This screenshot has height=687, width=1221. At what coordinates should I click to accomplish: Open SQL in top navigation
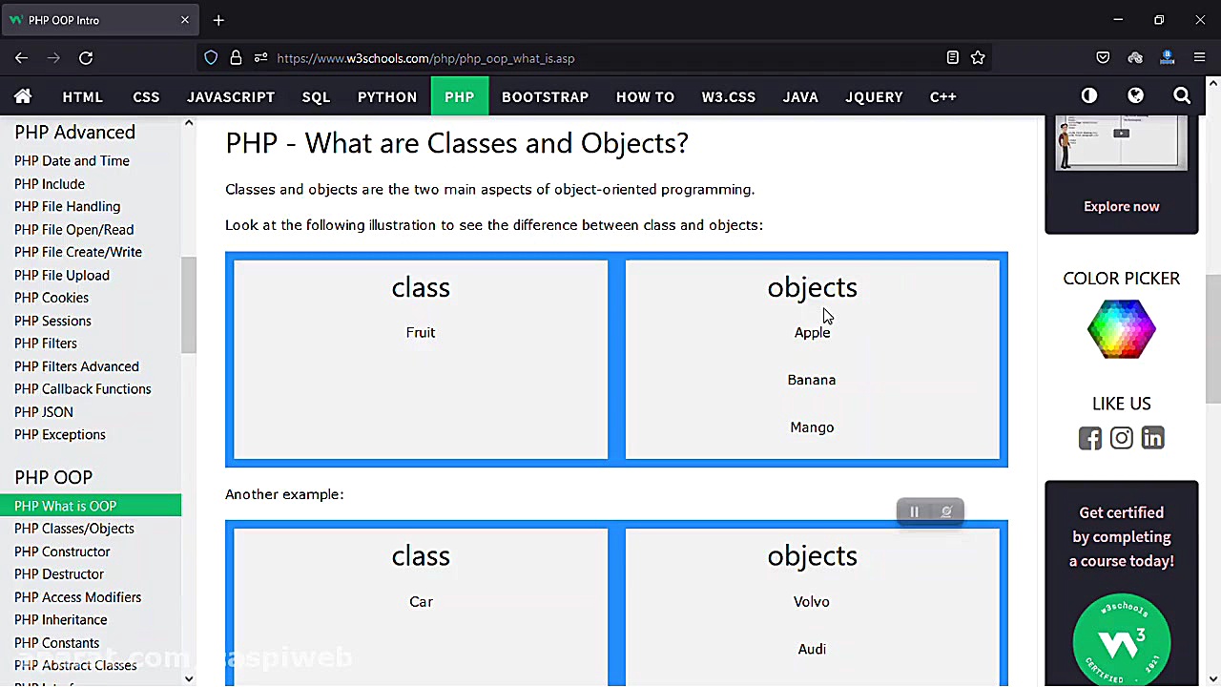point(316,96)
